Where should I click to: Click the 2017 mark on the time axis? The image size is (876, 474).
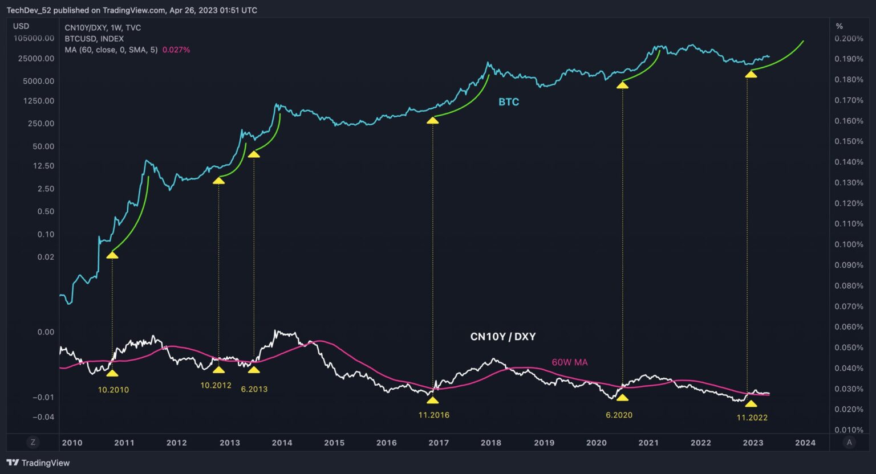tap(438, 443)
